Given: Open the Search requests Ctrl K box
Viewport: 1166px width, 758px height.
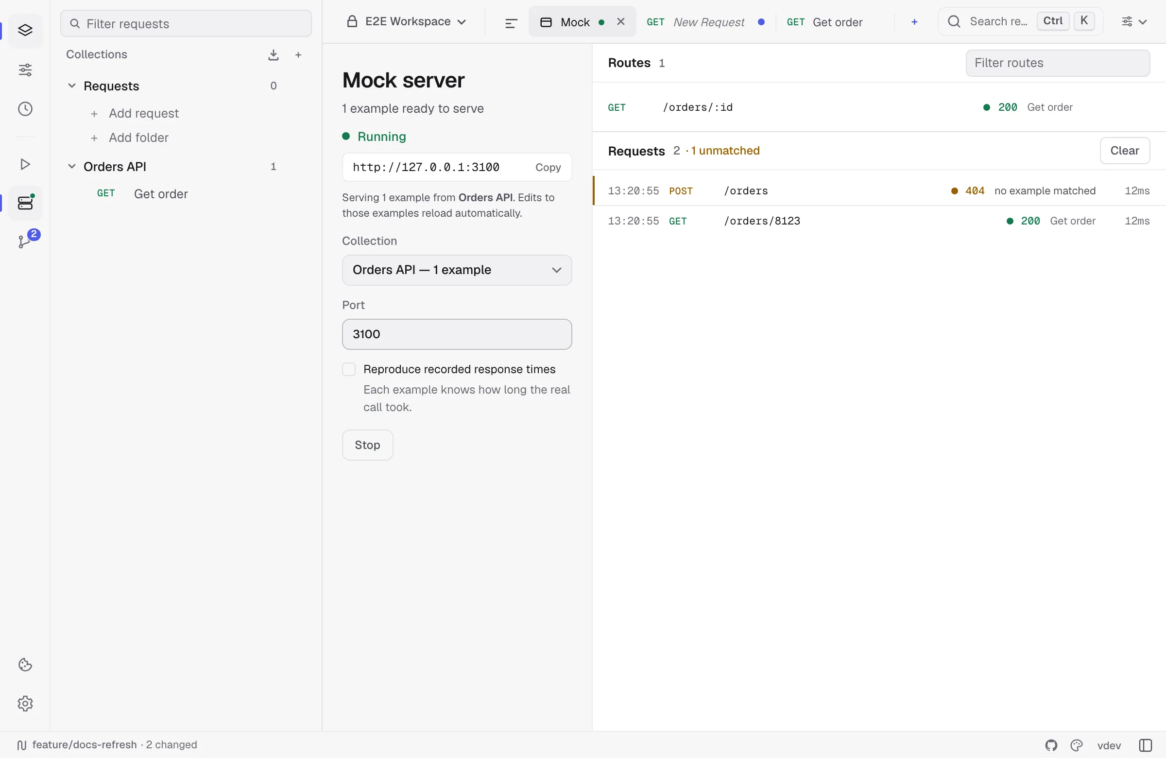Looking at the screenshot, I should tap(1021, 21).
